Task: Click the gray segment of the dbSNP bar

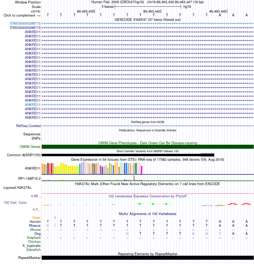Action: pyautogui.click(x=207, y=155)
